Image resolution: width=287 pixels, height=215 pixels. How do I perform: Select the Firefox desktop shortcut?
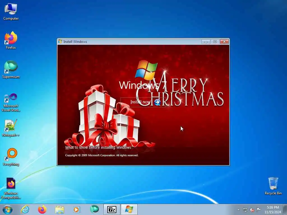[x=11, y=40]
